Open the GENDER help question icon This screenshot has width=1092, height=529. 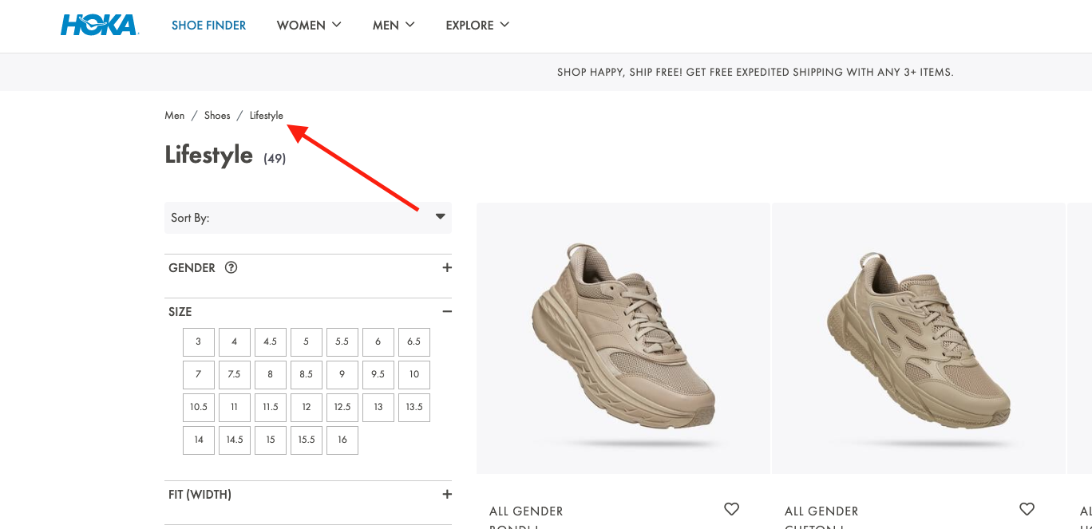[231, 268]
